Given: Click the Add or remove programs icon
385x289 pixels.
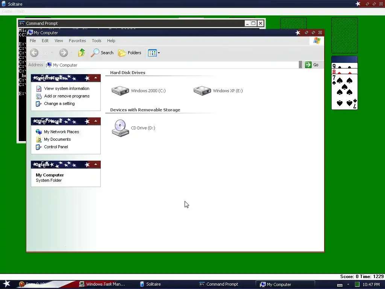Looking at the screenshot, I should click(39, 96).
